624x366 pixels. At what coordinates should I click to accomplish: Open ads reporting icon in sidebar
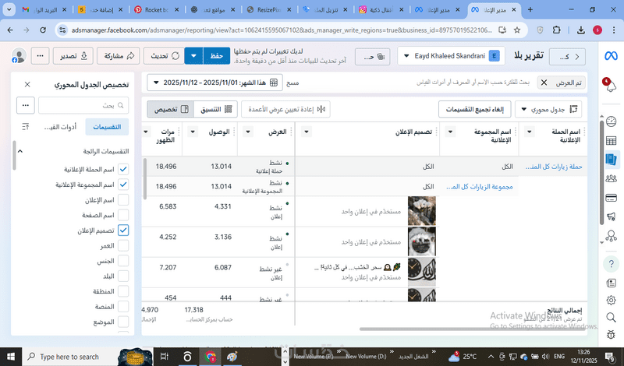point(611,160)
